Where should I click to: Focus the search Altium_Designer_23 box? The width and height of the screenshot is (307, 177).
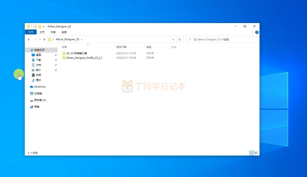[x=221, y=39]
